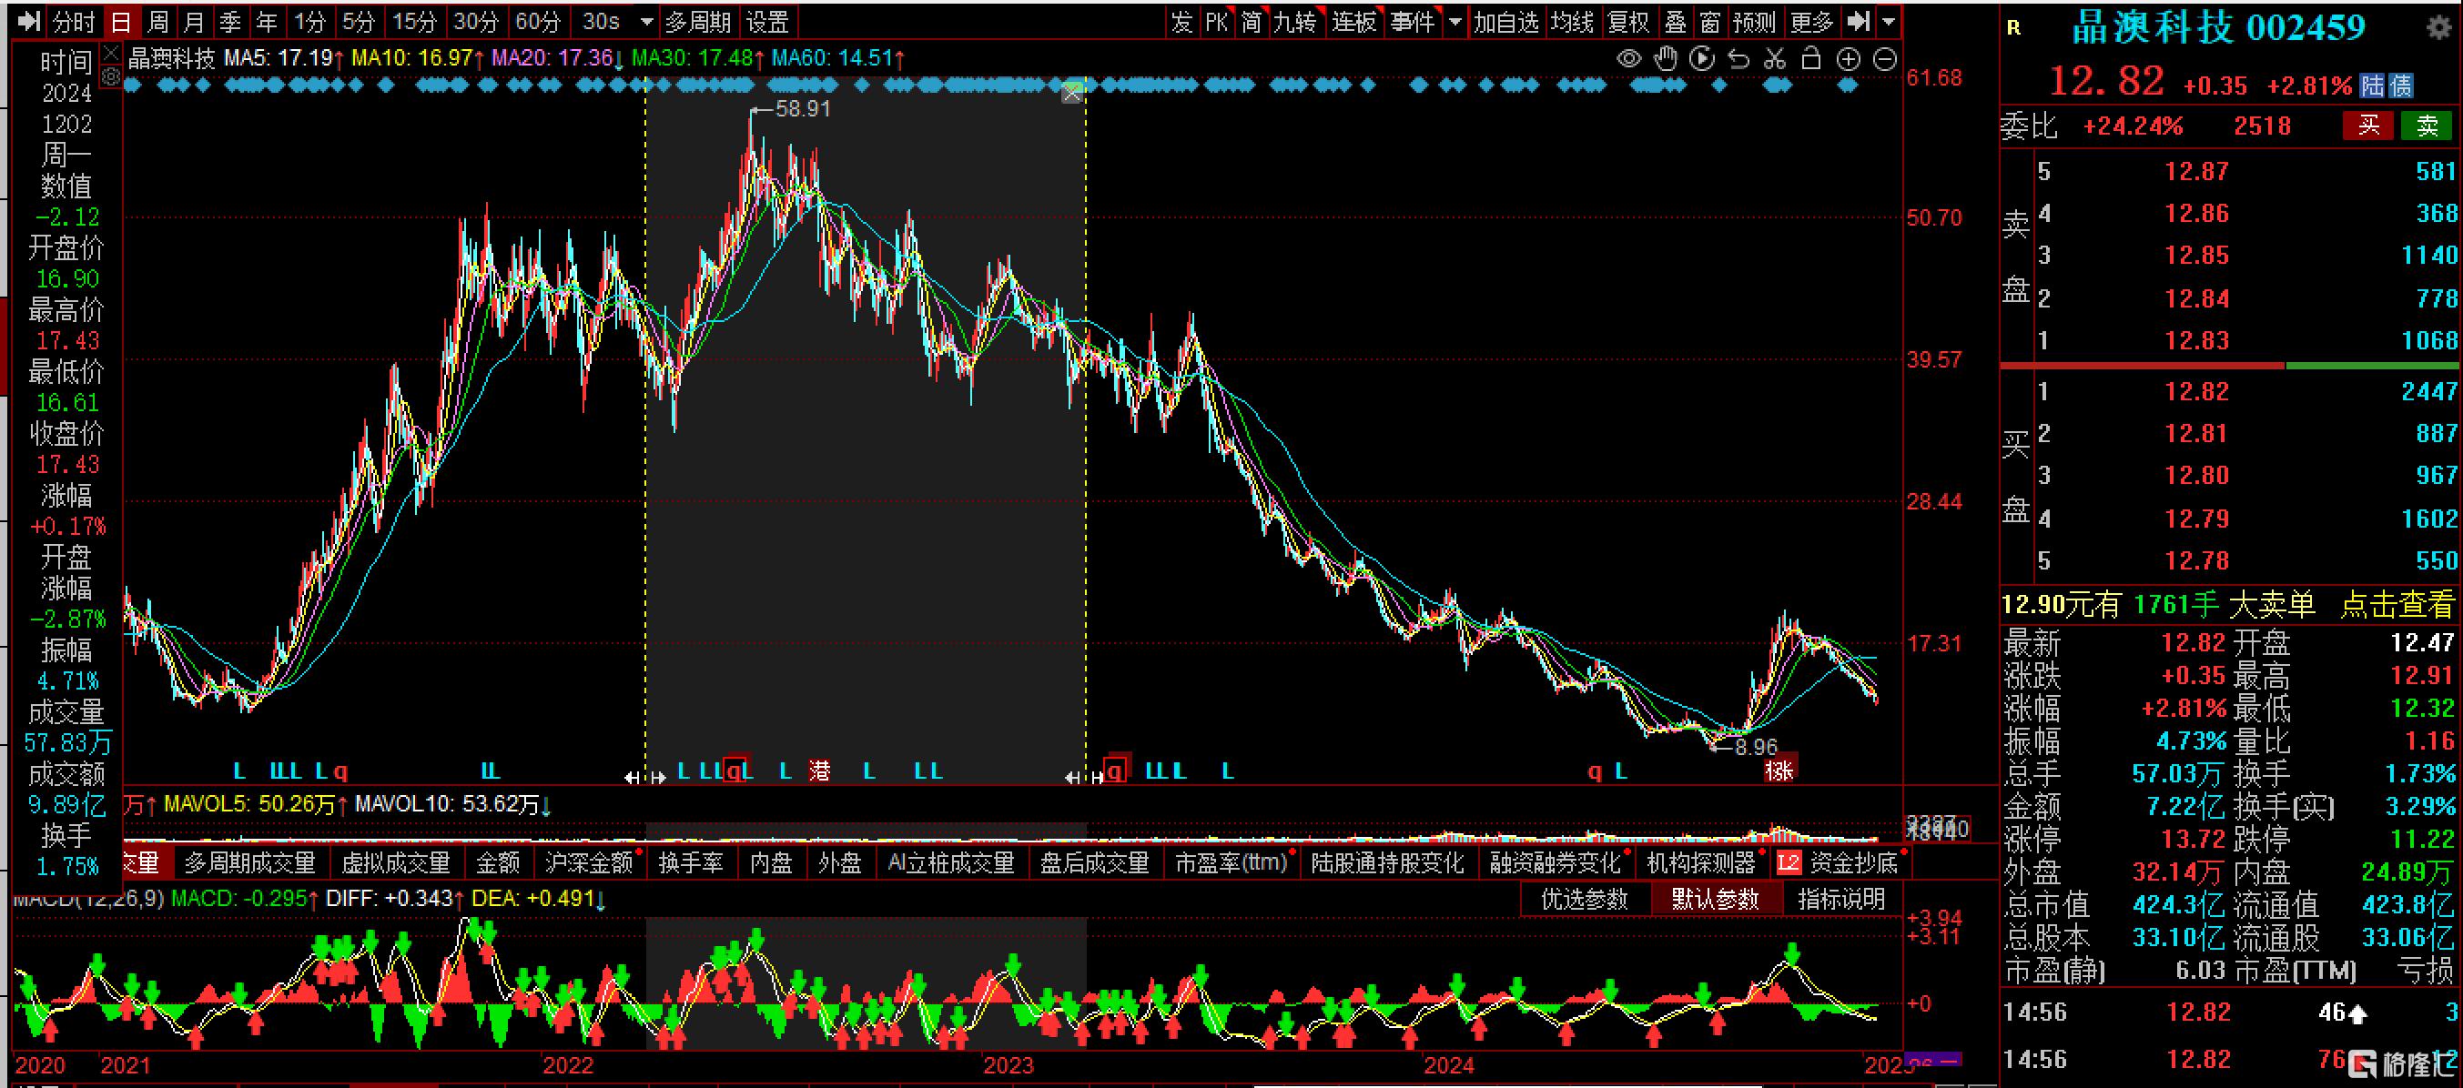
Task: Open the 30s period dropdown arrow
Action: [x=646, y=22]
